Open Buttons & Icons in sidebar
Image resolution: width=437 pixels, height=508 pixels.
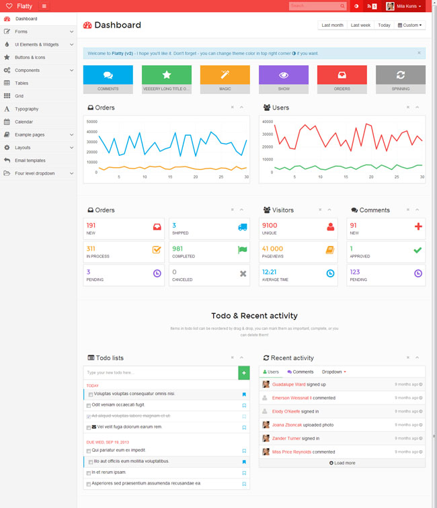pyautogui.click(x=38, y=57)
